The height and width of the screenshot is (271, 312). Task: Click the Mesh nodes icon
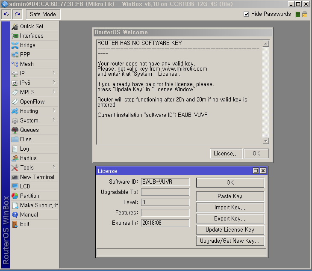[15, 64]
